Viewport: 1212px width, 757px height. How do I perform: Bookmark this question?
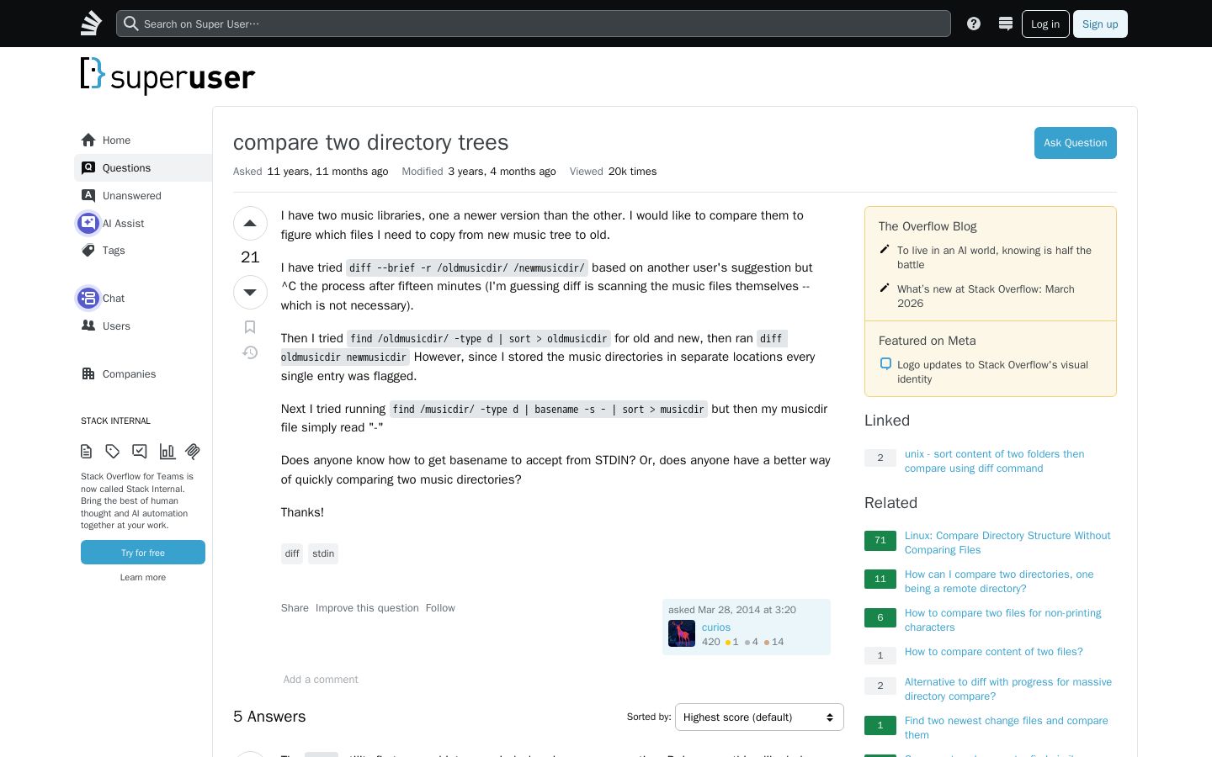coord(250,327)
